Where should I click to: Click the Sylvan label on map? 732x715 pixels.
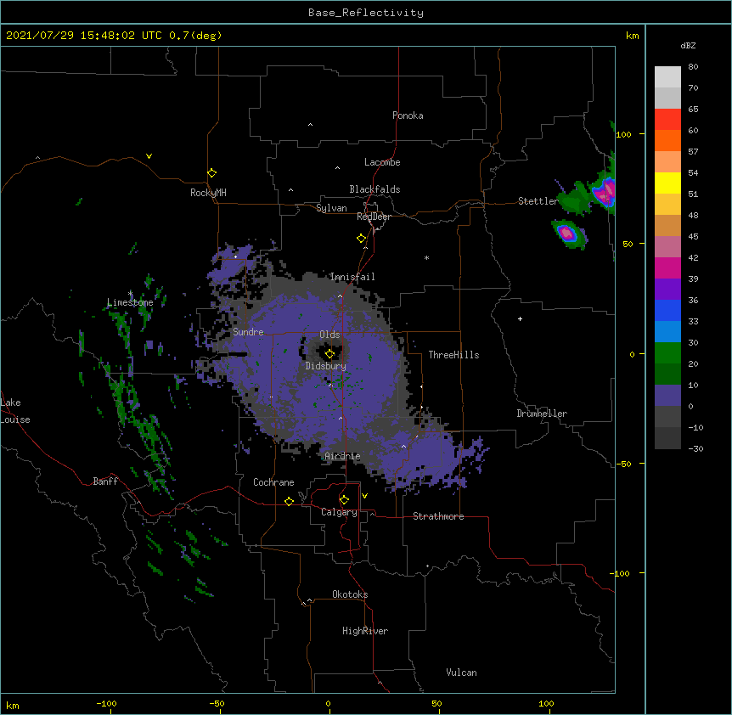click(331, 208)
